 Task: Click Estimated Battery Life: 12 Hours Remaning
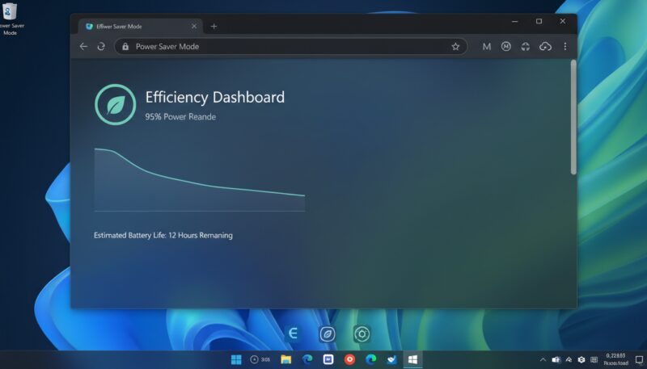pyautogui.click(x=163, y=235)
